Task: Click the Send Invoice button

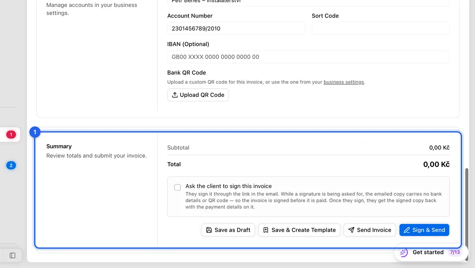Action: coord(370,230)
